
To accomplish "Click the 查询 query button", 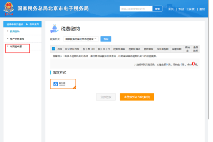I will 106,39.
